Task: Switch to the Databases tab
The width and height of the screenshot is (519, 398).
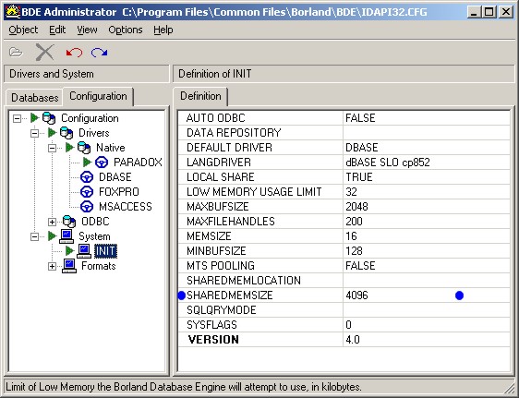Action: click(34, 98)
